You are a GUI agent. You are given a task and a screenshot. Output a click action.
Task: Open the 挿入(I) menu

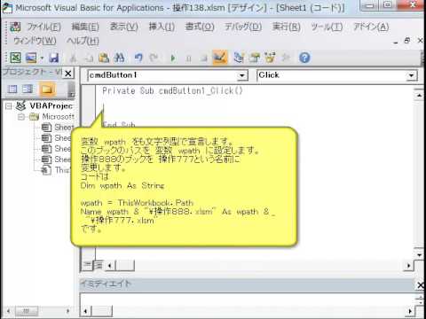pyautogui.click(x=162, y=27)
